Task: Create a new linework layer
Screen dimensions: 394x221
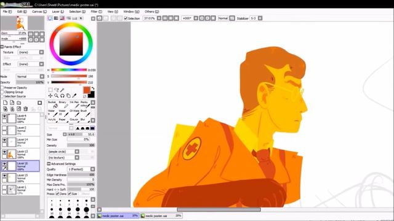Action: 12,103
